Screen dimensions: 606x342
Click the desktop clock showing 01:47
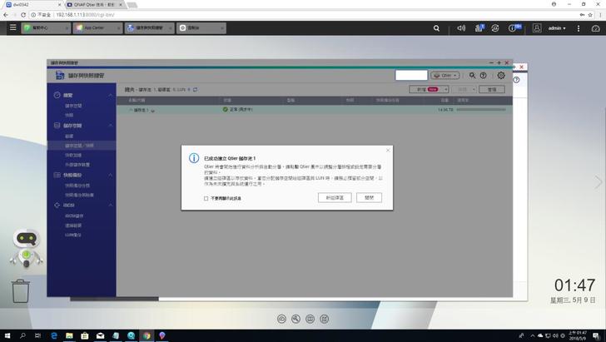[574, 285]
